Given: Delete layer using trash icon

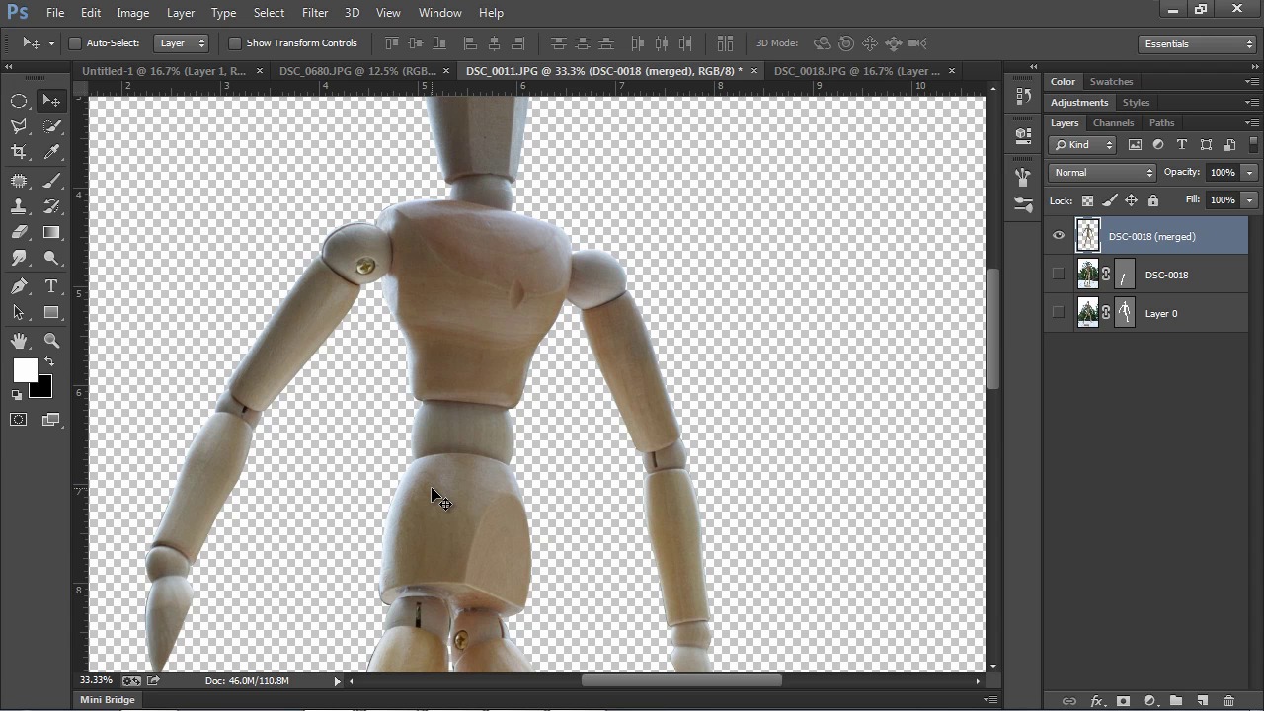Looking at the screenshot, I should (x=1228, y=701).
